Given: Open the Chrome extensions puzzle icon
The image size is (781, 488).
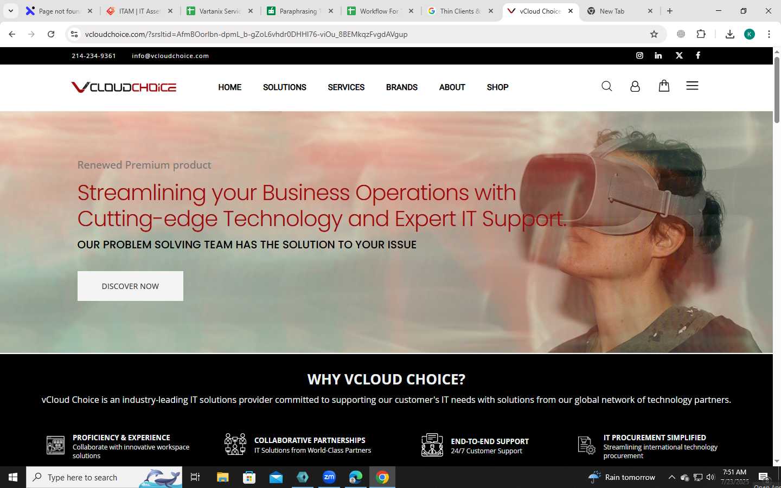Looking at the screenshot, I should coord(701,34).
